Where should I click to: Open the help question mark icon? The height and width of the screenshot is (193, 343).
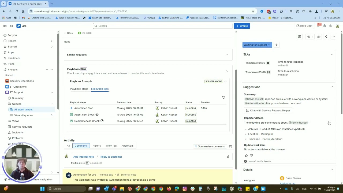click(325, 26)
